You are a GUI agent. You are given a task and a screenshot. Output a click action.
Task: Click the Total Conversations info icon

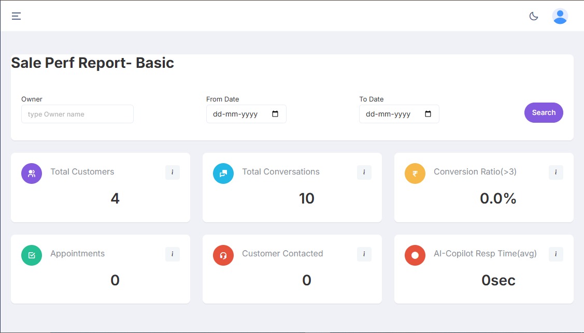(x=364, y=172)
